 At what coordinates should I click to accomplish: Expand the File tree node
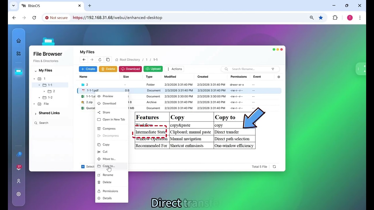[x=34, y=104]
